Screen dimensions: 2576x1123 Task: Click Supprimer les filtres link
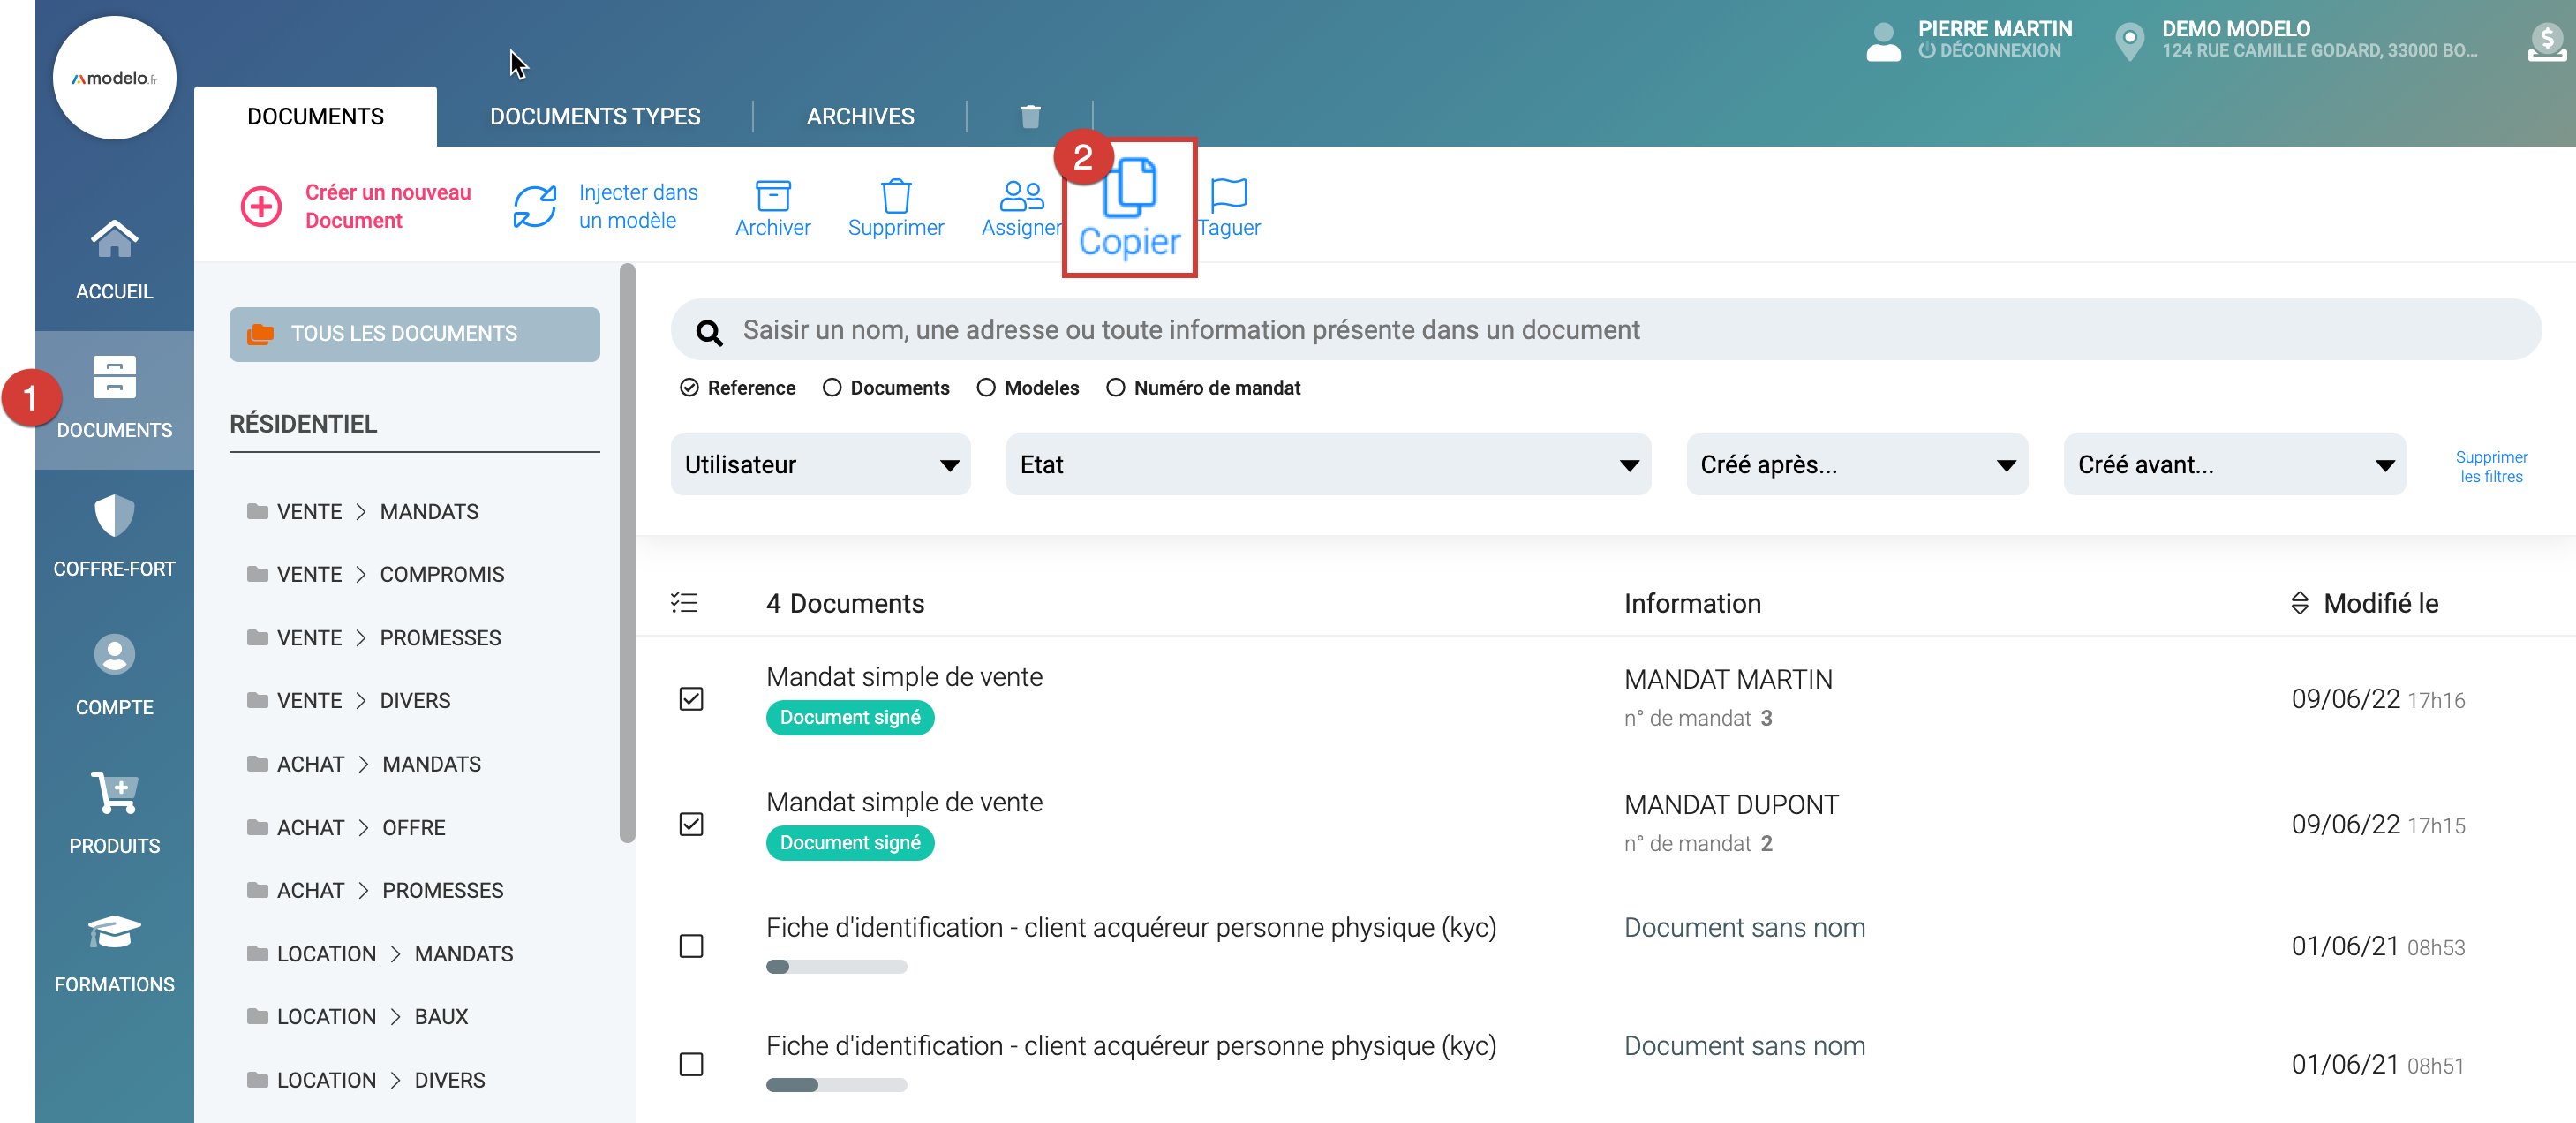pos(2490,466)
